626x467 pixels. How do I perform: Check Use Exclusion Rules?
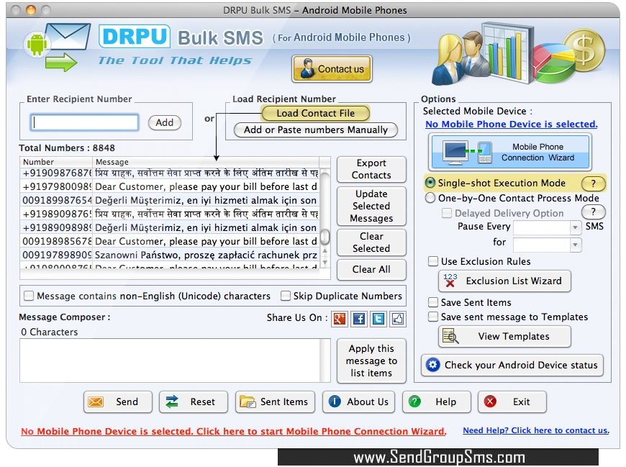click(x=433, y=261)
